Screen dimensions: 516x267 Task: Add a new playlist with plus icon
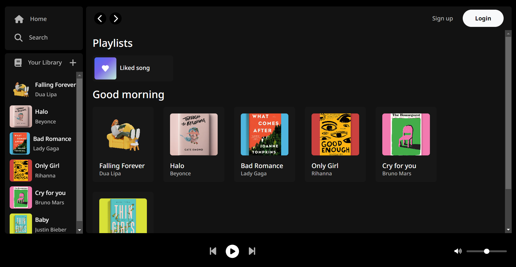pyautogui.click(x=73, y=63)
